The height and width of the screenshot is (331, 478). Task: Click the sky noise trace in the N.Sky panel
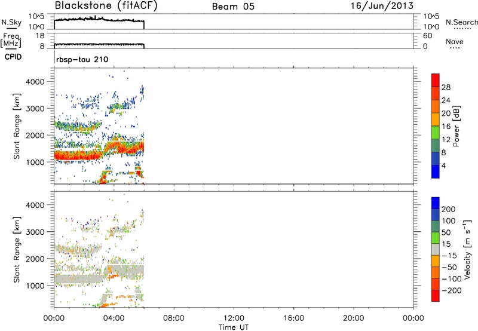click(99, 20)
